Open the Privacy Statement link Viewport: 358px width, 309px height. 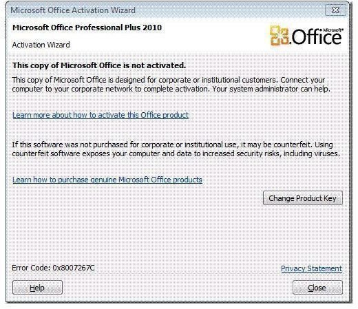(311, 268)
